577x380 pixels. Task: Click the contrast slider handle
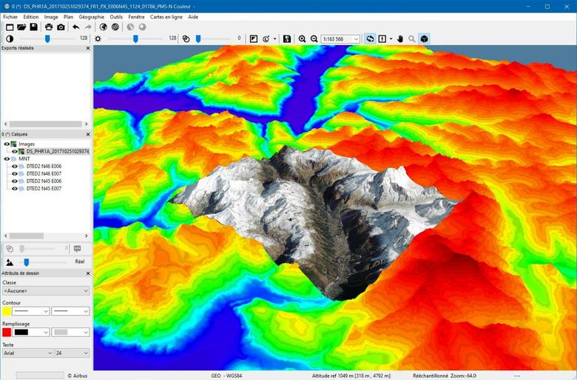click(47, 39)
